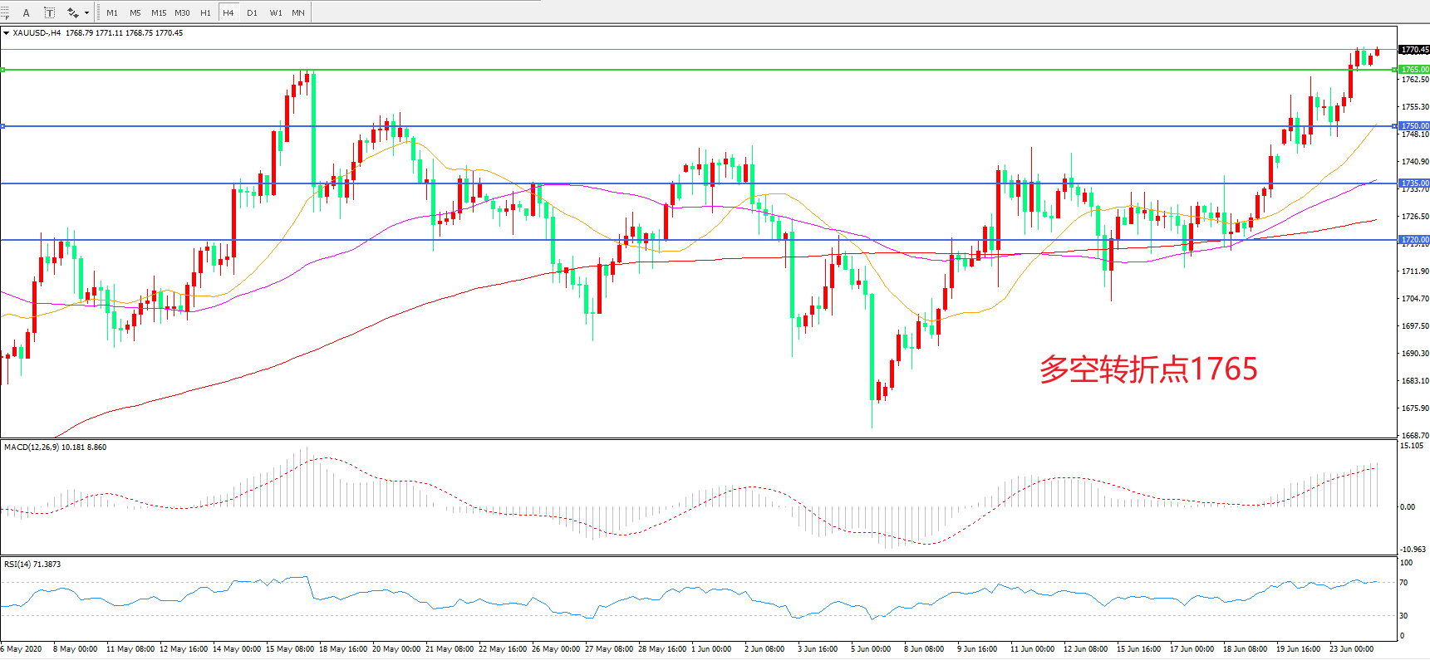Switch to M5 timeframe
The image size is (1430, 660).
(135, 13)
